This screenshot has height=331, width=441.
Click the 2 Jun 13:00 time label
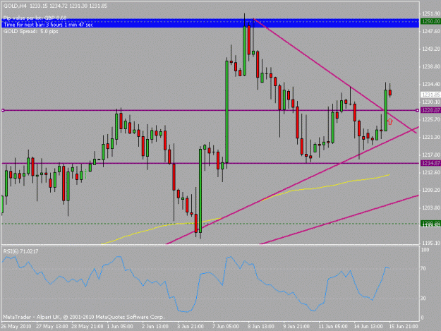coord(155,327)
